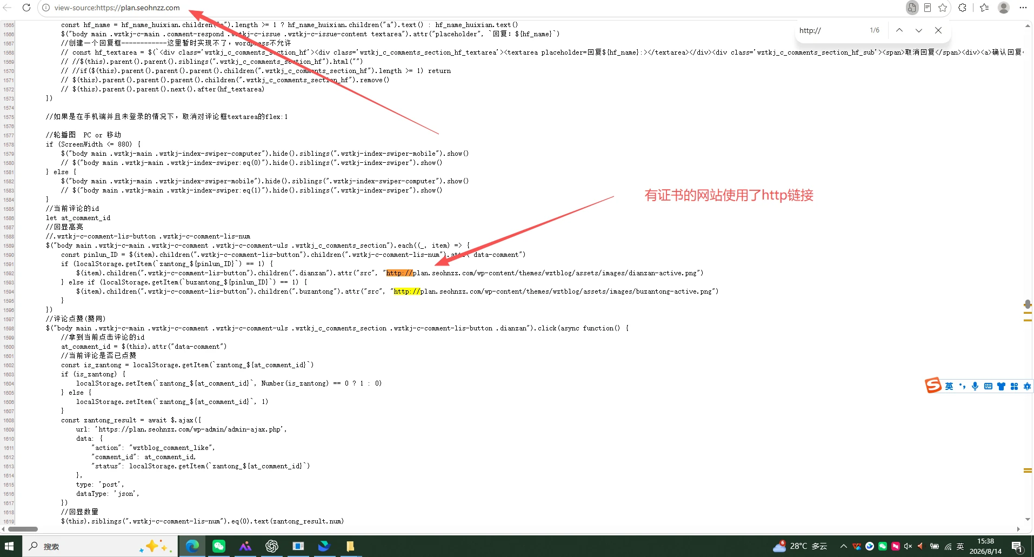Click the page vertical scrollbar thumb

click(x=1028, y=304)
